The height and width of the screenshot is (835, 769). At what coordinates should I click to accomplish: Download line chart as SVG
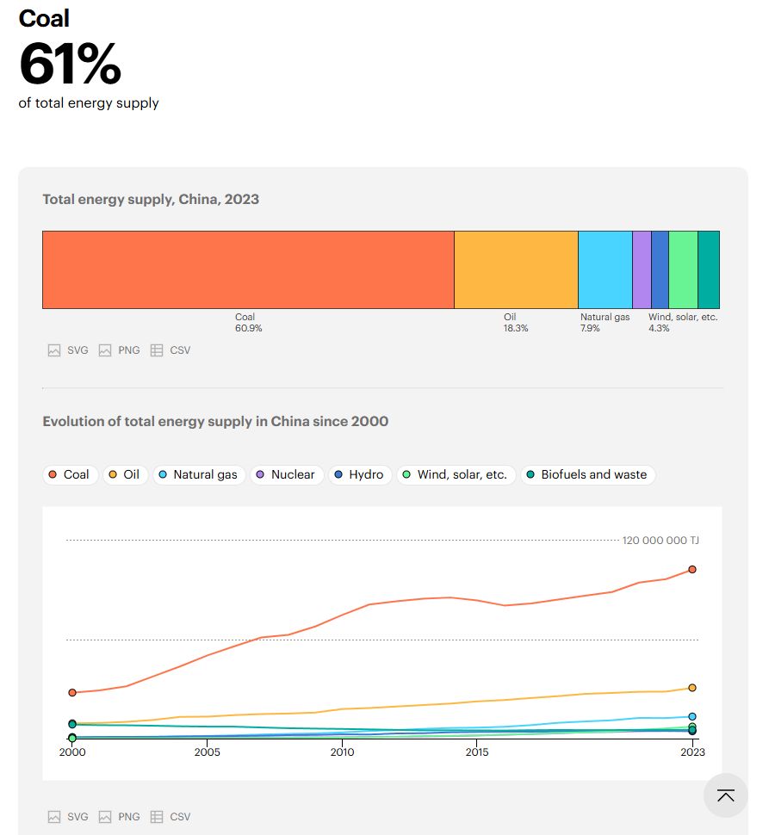click(x=68, y=817)
